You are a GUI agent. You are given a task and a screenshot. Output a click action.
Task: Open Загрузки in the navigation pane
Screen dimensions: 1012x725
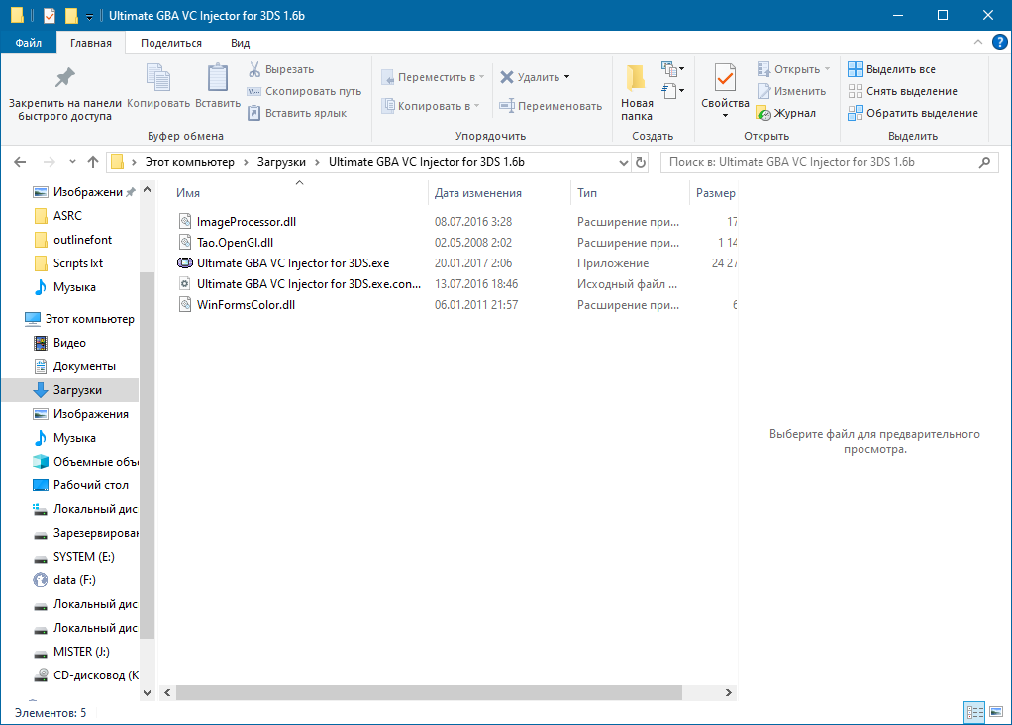[x=70, y=390]
